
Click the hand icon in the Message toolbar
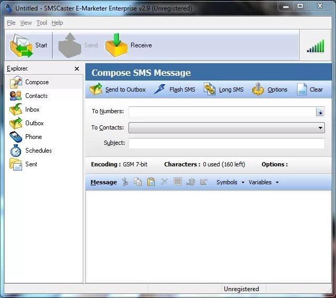point(191,182)
